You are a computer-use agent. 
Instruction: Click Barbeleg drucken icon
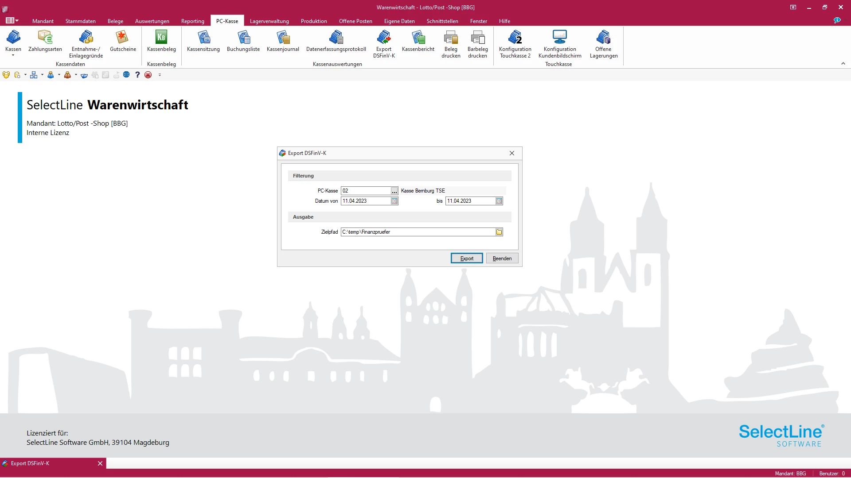pyautogui.click(x=477, y=44)
